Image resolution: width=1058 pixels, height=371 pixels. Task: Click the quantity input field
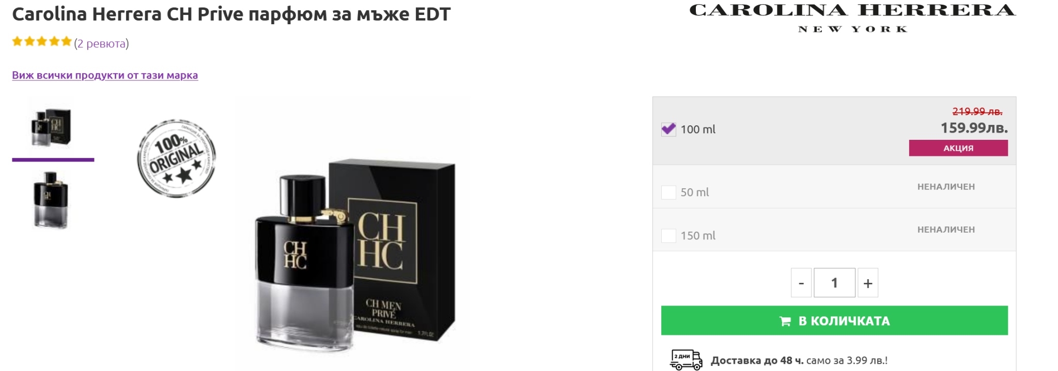[834, 283]
